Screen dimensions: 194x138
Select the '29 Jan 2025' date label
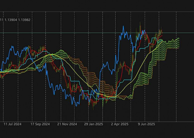(x=94, y=124)
